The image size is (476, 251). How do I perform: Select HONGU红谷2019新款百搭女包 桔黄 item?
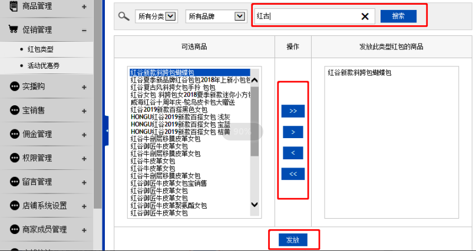180,132
